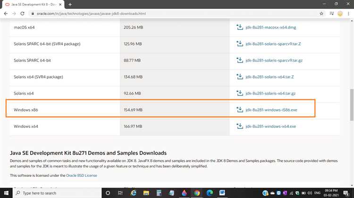354x198 pixels.
Task: Open Chrome three-dot menu
Action: point(348,14)
